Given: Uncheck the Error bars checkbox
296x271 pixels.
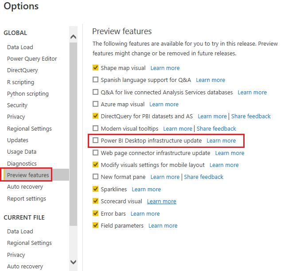Looking at the screenshot, I should [x=96, y=213].
